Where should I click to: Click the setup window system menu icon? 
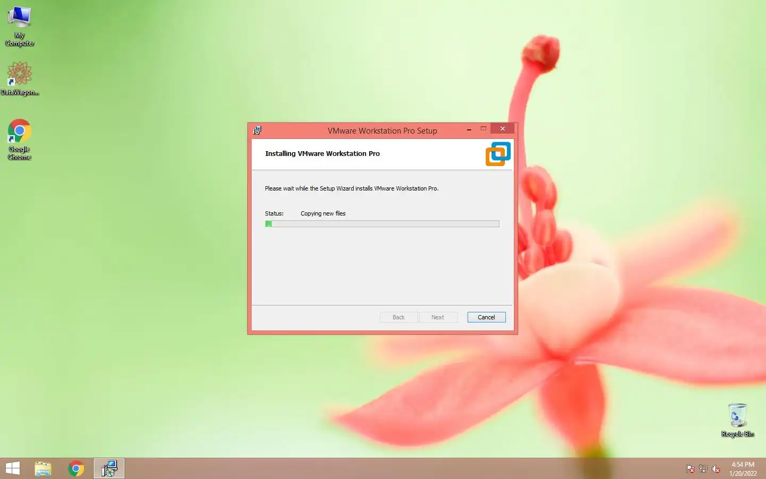point(257,130)
